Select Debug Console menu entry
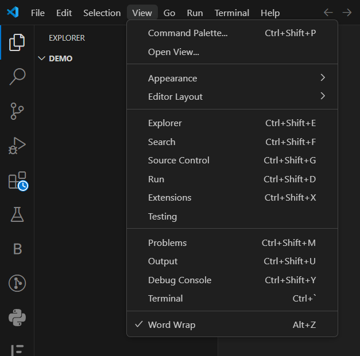 pyautogui.click(x=180, y=280)
